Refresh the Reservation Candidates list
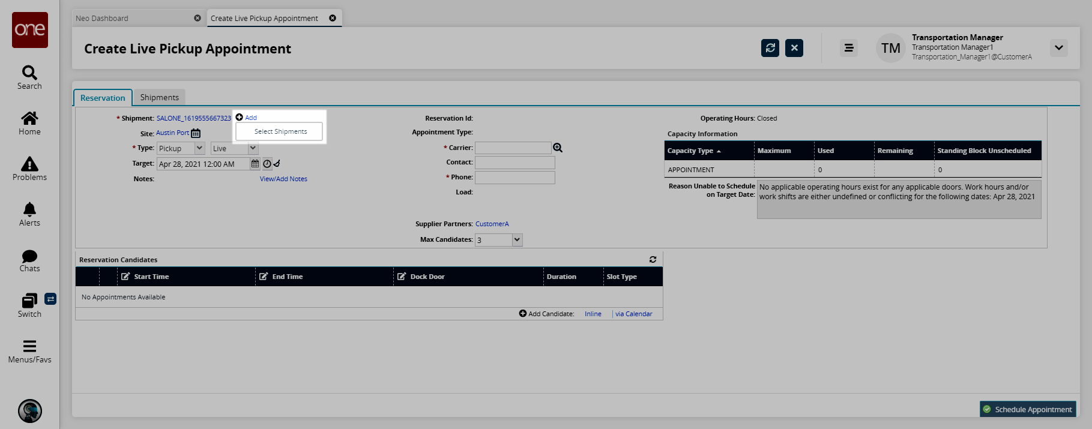 pyautogui.click(x=653, y=260)
